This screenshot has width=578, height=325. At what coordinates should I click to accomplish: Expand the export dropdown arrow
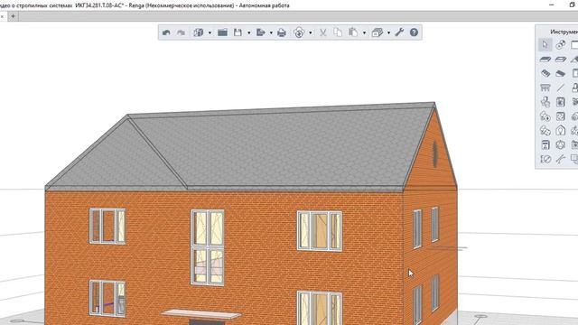click(x=271, y=32)
